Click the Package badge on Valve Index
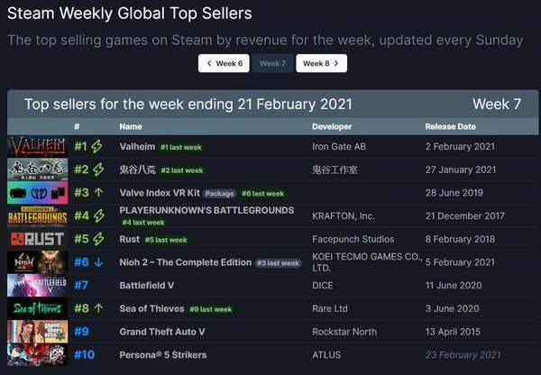541x375 pixels. pyautogui.click(x=219, y=193)
